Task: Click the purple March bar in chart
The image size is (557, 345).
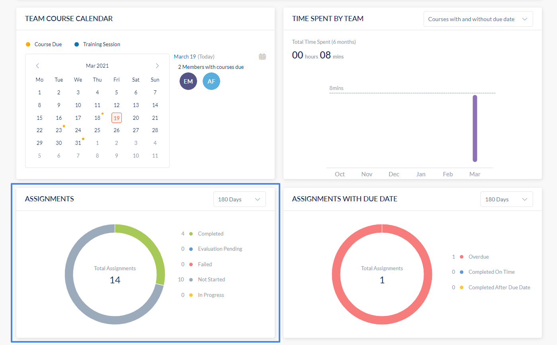Action: click(x=475, y=129)
